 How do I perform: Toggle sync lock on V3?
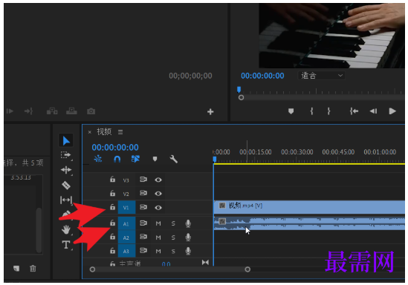coord(143,180)
